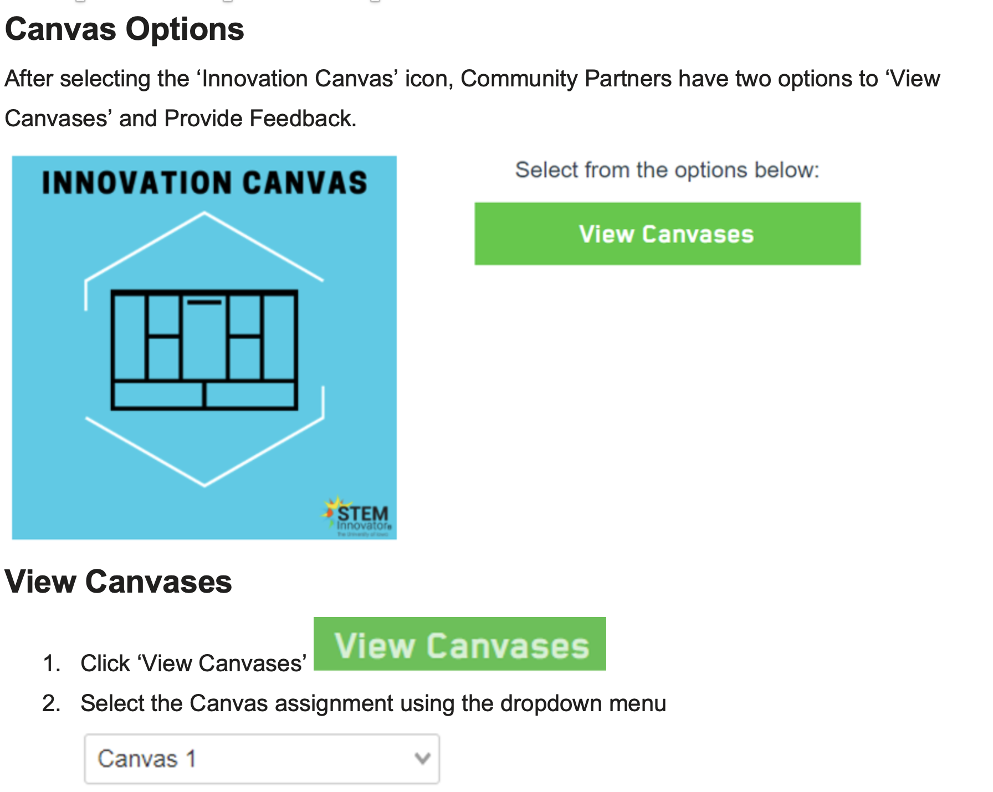This screenshot has width=993, height=792.
Task: Click the canvas grid icon in the tile
Action: tap(204, 349)
